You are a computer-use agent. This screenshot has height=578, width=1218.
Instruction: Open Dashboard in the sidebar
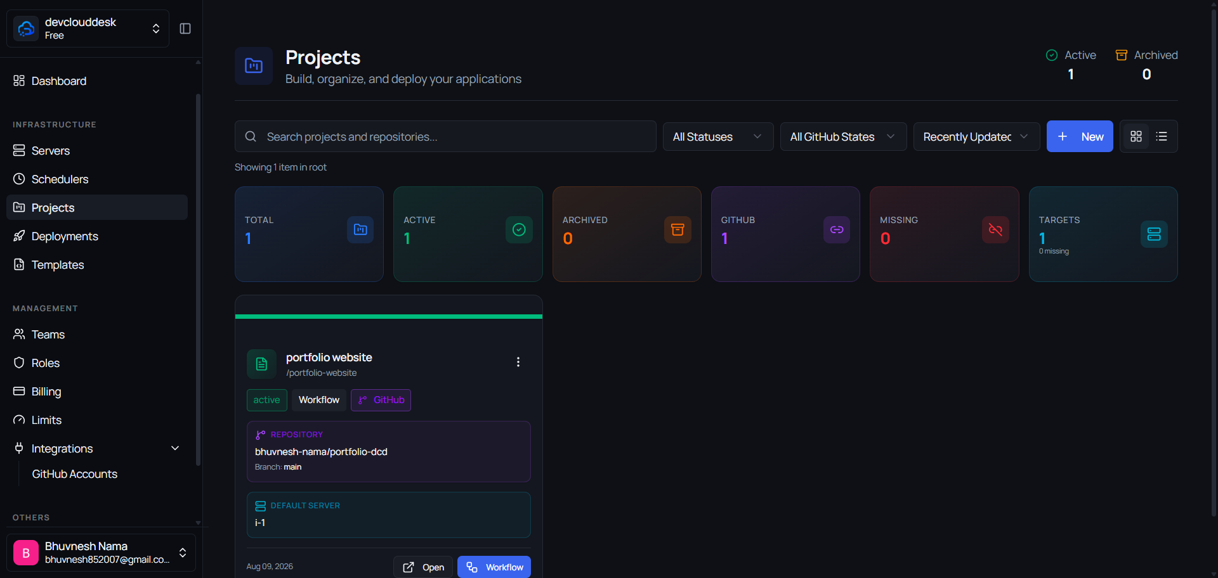(97, 81)
